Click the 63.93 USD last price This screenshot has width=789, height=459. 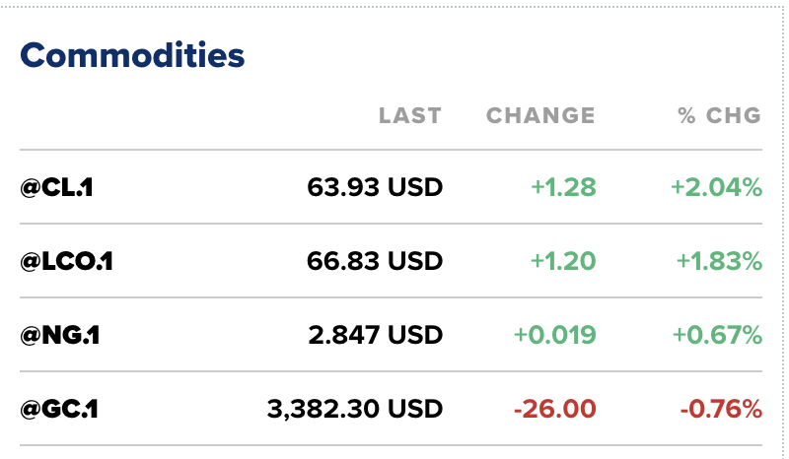[375, 187]
